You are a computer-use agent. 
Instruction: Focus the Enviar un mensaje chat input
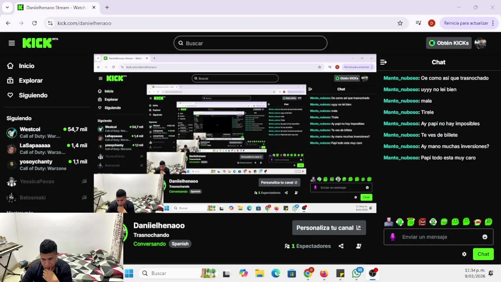pyautogui.click(x=438, y=237)
